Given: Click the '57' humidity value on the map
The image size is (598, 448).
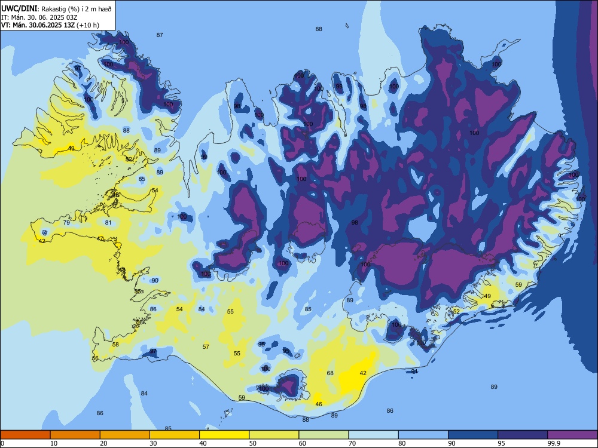Looking at the screenshot, I should [x=206, y=346].
